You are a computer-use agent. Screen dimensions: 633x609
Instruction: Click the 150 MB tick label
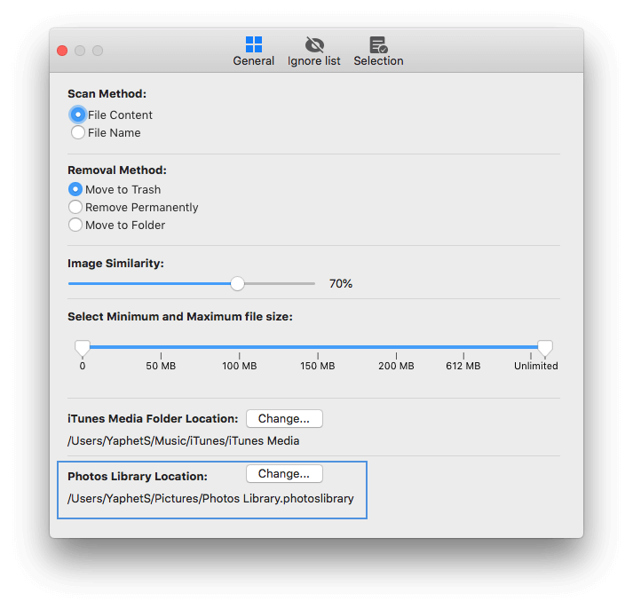[x=318, y=366]
